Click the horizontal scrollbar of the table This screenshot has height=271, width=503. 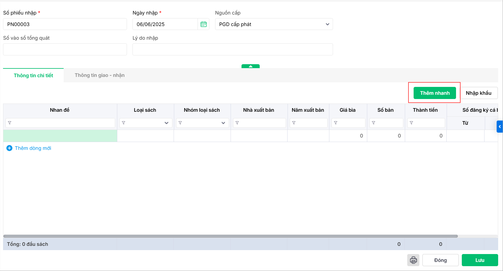pyautogui.click(x=230, y=236)
